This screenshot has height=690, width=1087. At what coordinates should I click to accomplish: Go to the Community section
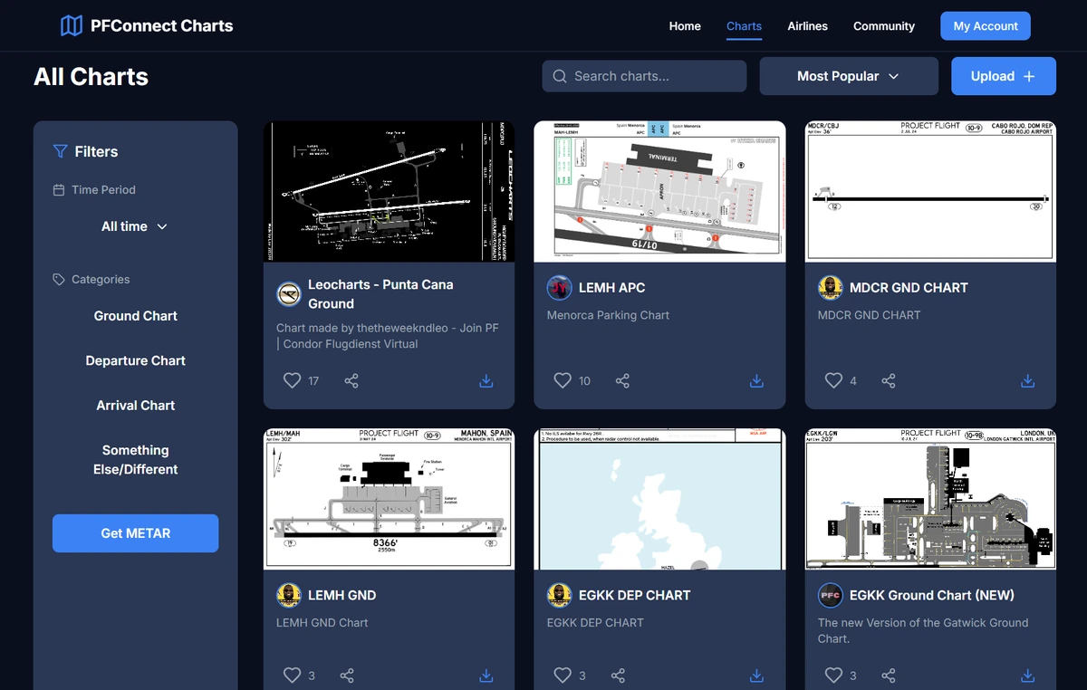click(883, 26)
